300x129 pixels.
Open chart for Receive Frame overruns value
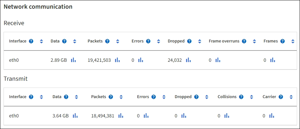pyautogui.click(x=218, y=60)
